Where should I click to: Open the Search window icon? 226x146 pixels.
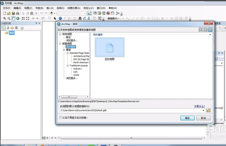tap(104, 13)
